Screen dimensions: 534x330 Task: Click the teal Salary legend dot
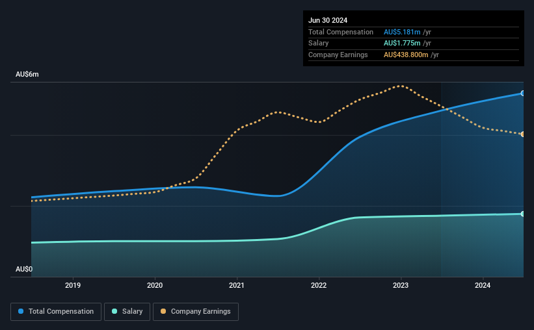click(x=114, y=311)
